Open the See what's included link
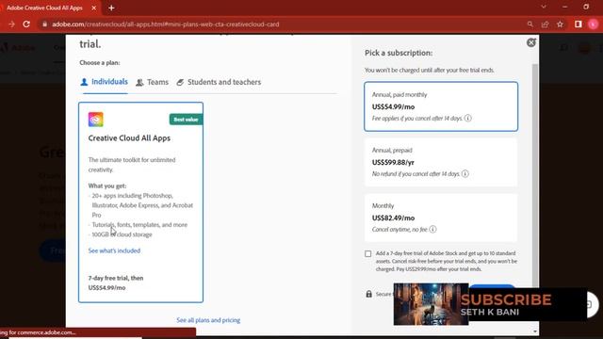 [114, 250]
